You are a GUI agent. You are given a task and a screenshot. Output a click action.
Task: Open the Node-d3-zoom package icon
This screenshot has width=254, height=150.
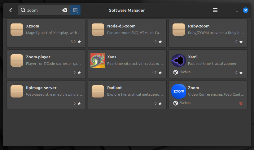98,30
